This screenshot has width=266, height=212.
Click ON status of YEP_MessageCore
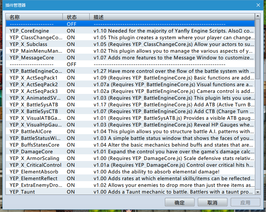tap(71, 58)
